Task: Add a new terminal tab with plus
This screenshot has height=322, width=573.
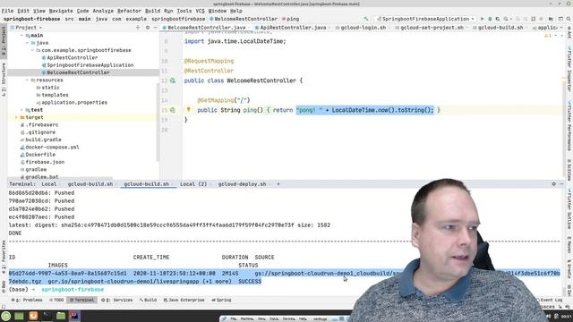Action: pos(278,184)
